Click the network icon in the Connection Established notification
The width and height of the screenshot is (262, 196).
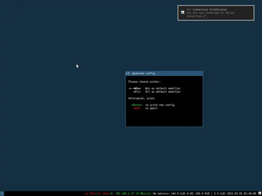coord(182,13)
